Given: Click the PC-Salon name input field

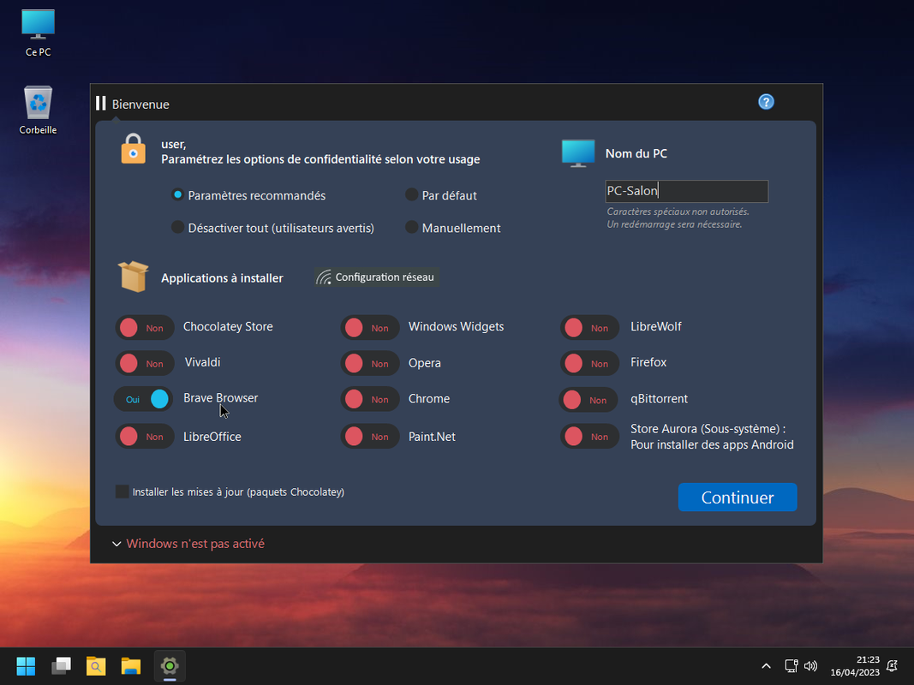Looking at the screenshot, I should (x=687, y=191).
